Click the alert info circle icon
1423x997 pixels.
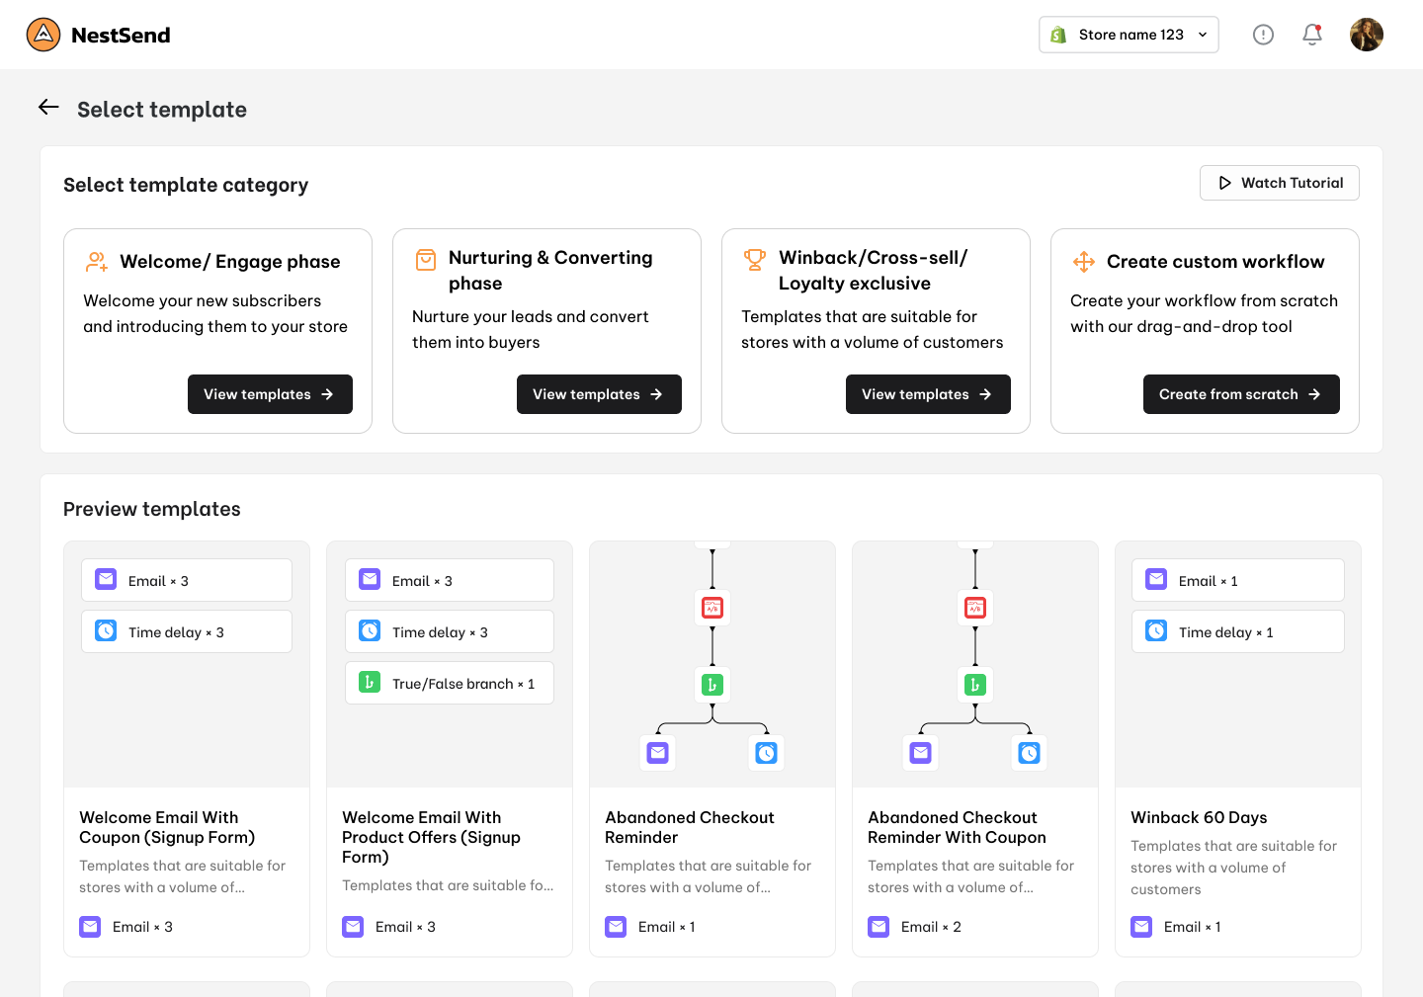tap(1263, 35)
